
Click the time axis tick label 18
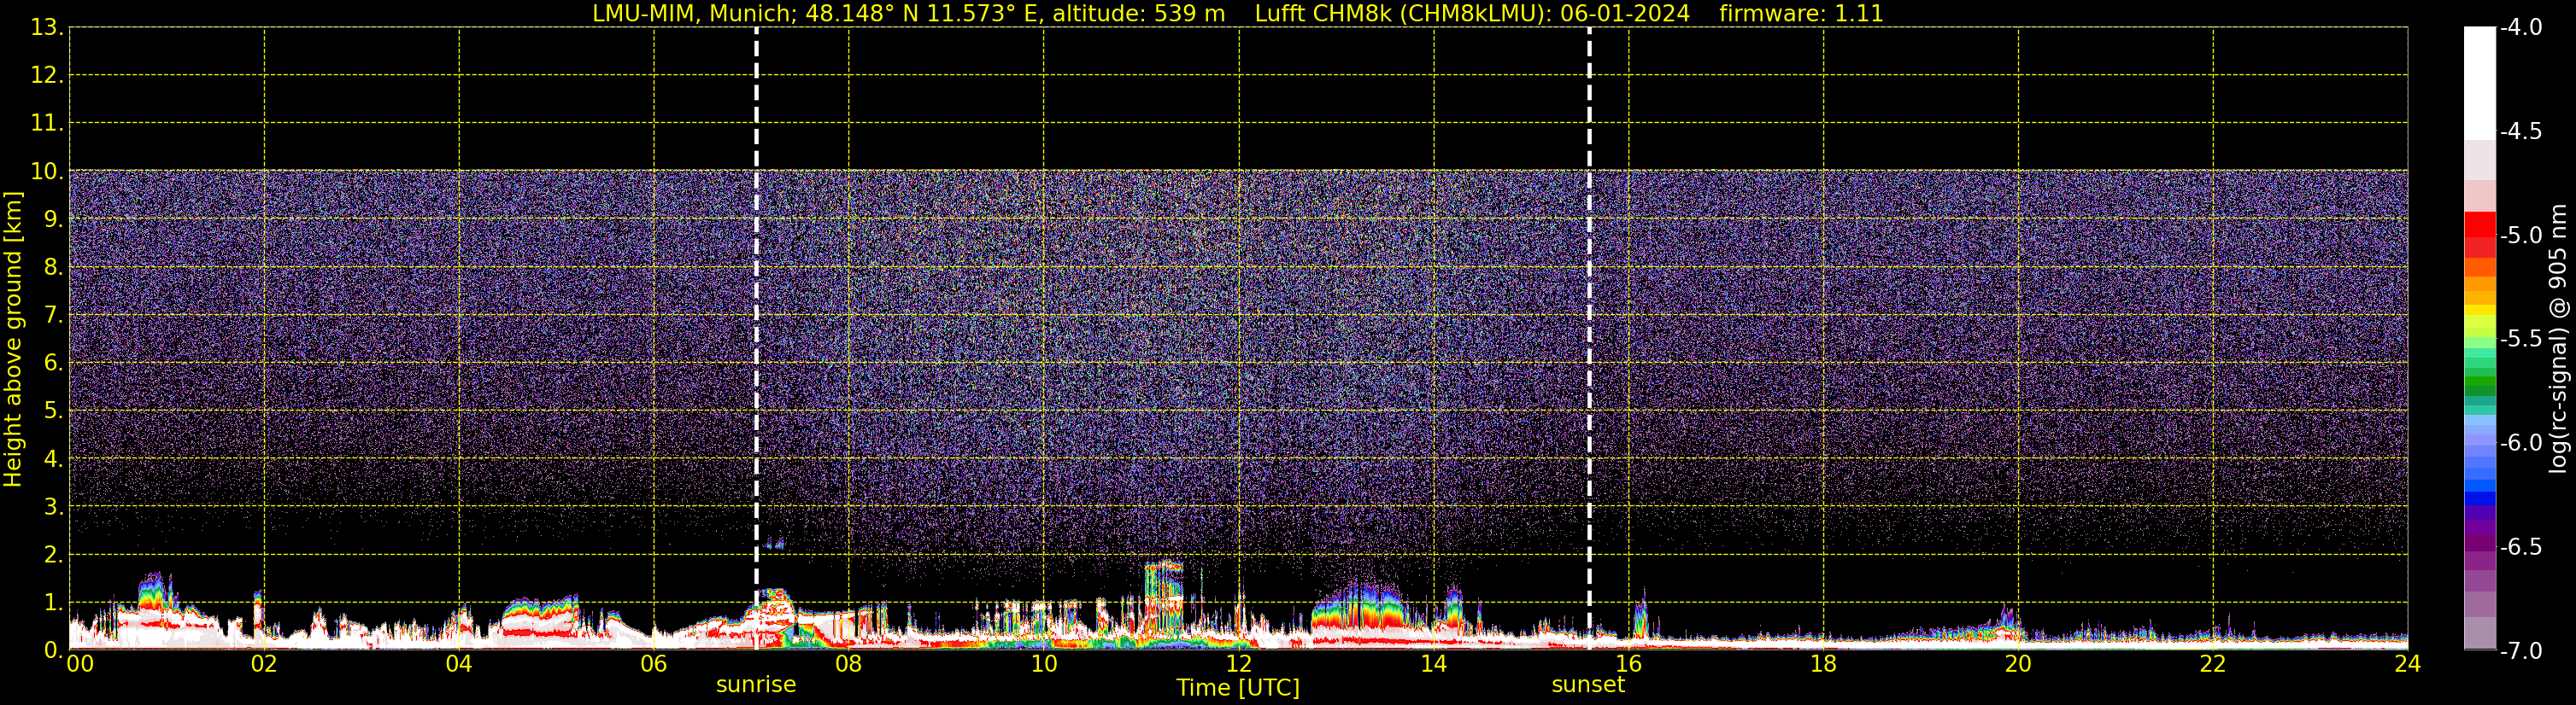coord(1824,664)
